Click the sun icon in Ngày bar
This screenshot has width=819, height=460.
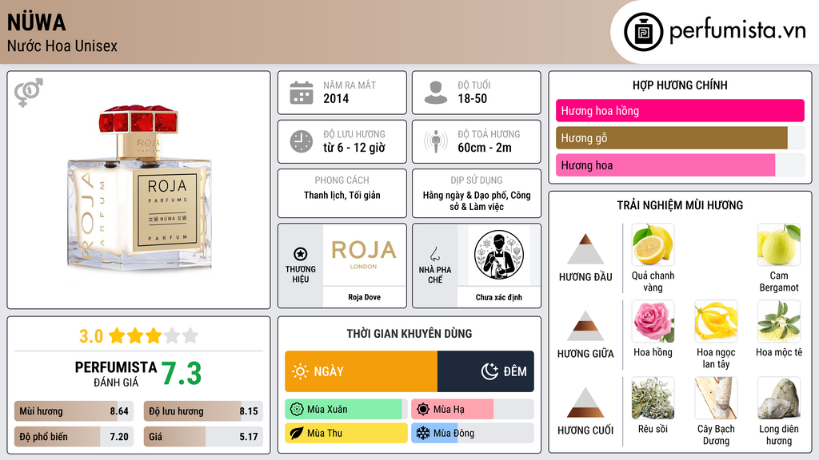[300, 371]
